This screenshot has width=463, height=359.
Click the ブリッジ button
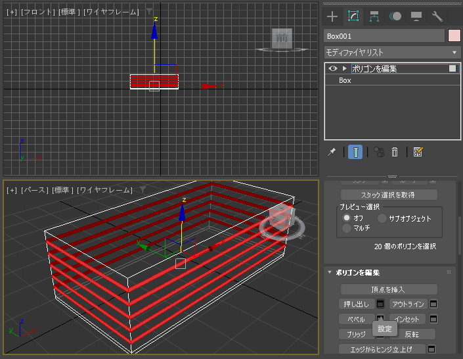(357, 334)
